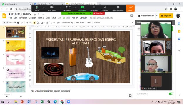Click the Presentasikan button

146,16
